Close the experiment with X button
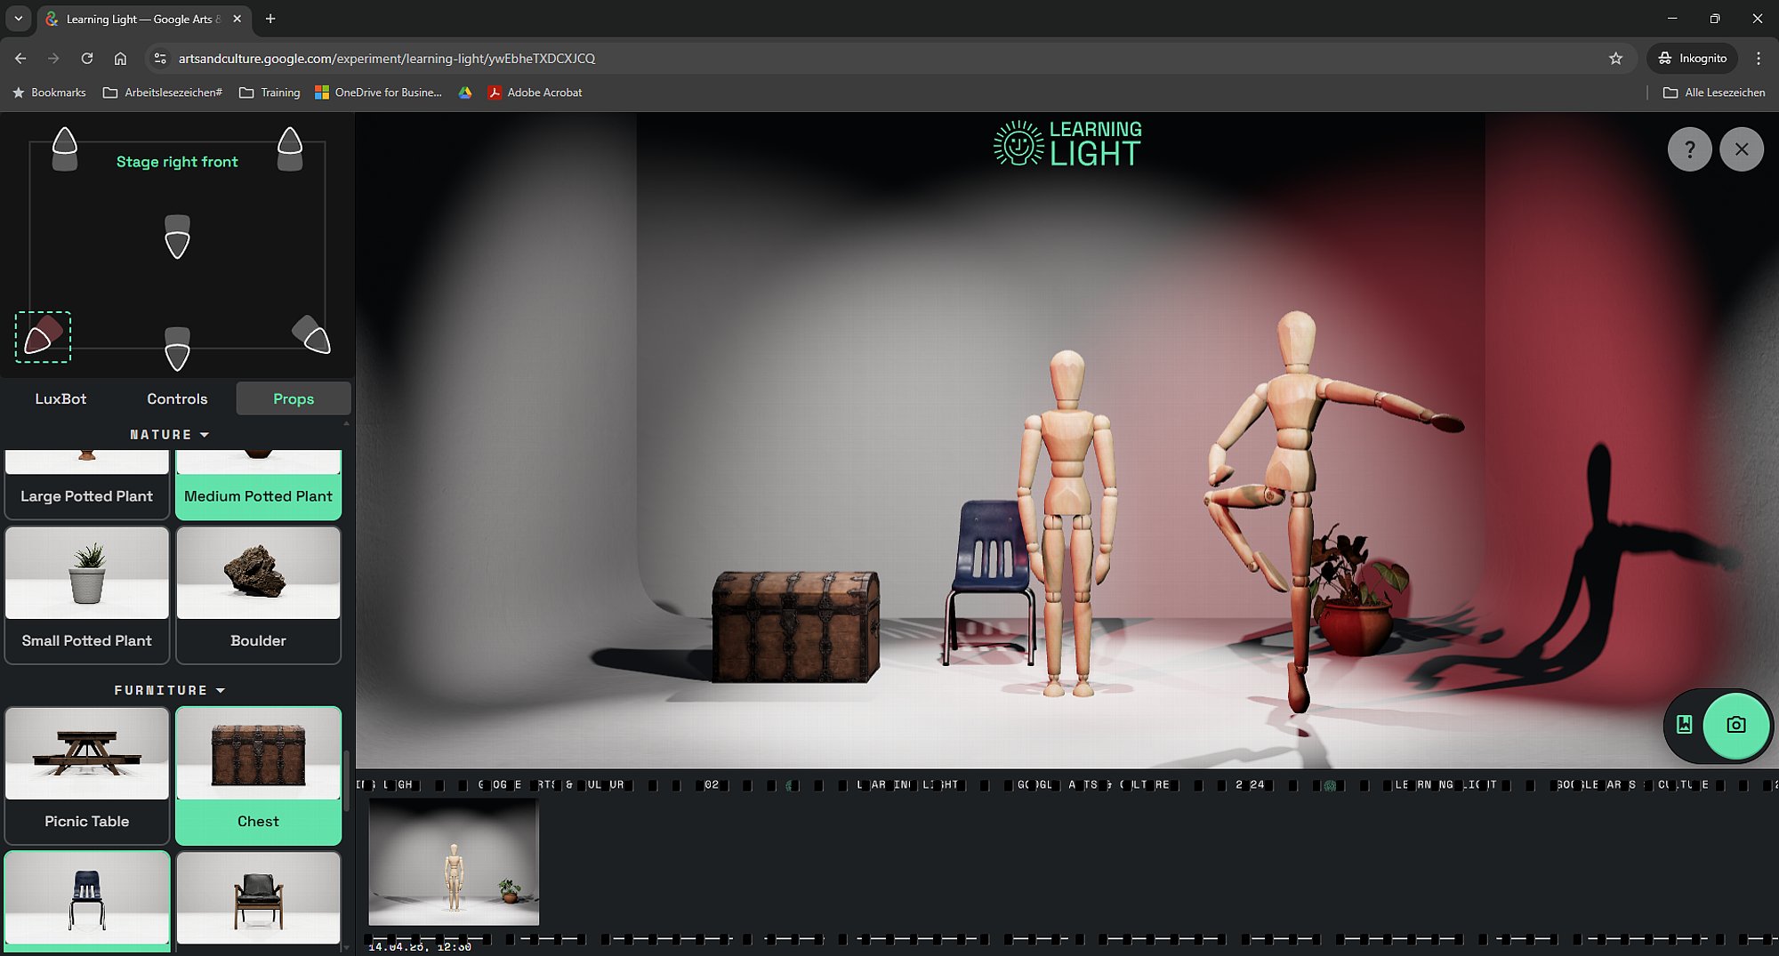 1741,149
